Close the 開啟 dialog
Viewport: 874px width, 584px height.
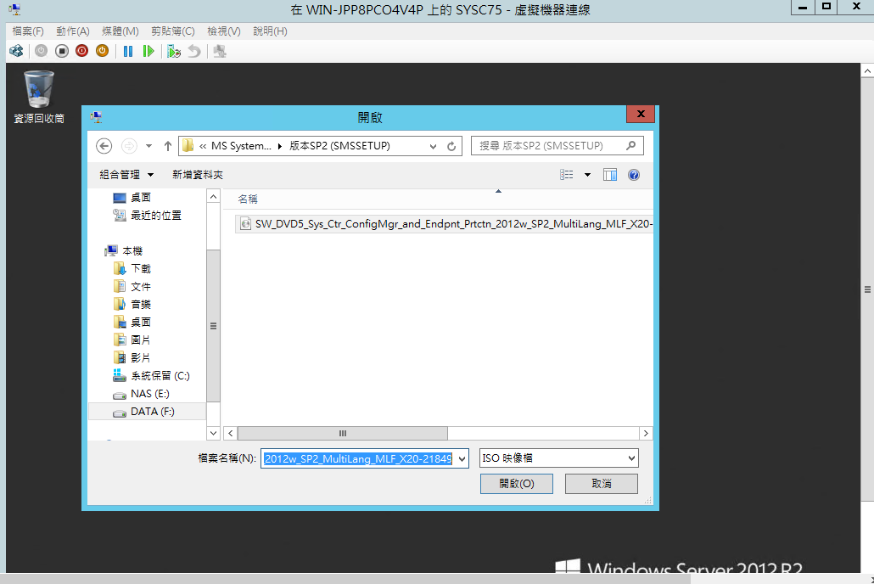pos(641,114)
